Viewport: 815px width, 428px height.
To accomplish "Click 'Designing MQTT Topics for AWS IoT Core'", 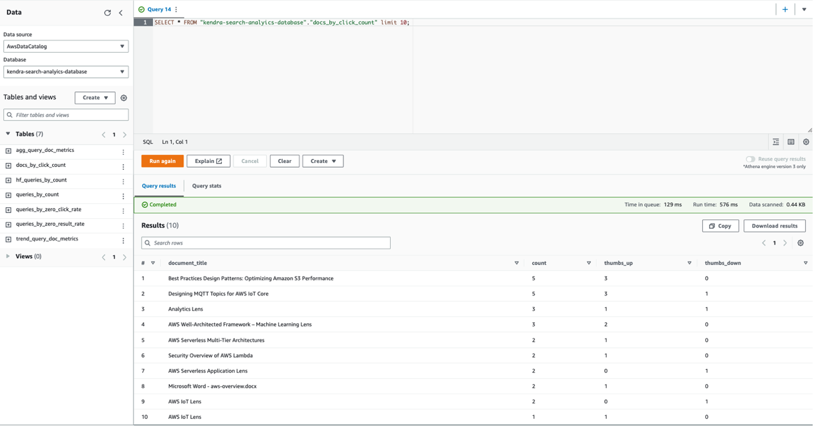I will (218, 294).
